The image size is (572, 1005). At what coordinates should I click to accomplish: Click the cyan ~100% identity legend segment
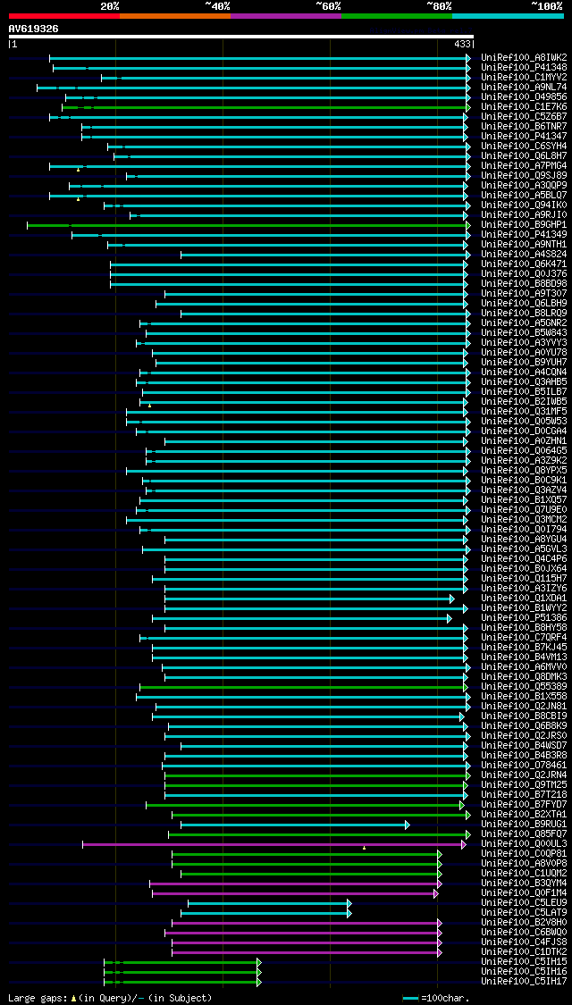click(508, 15)
